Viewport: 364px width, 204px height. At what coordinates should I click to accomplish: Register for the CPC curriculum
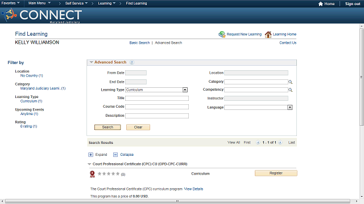pos(276,173)
